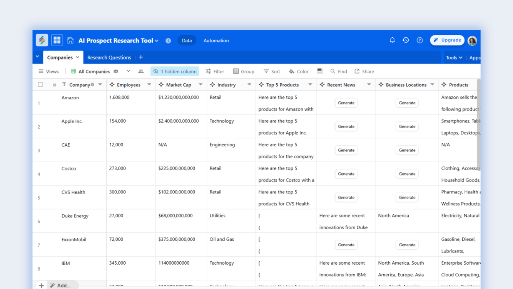Open the Sort options

pos(272,71)
